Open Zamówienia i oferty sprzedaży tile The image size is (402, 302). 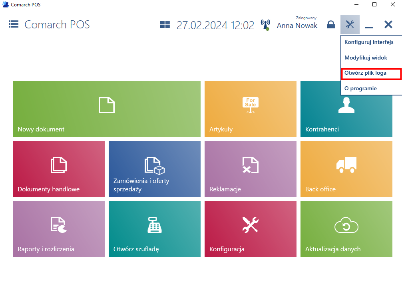click(155, 169)
